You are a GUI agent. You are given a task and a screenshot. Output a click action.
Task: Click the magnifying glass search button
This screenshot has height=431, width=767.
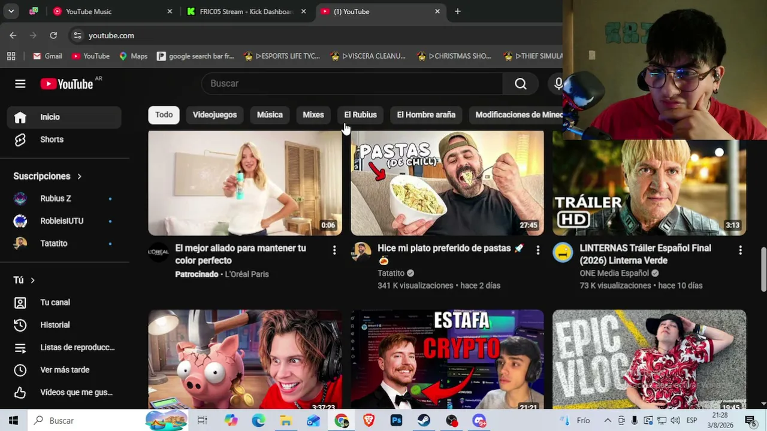(521, 84)
